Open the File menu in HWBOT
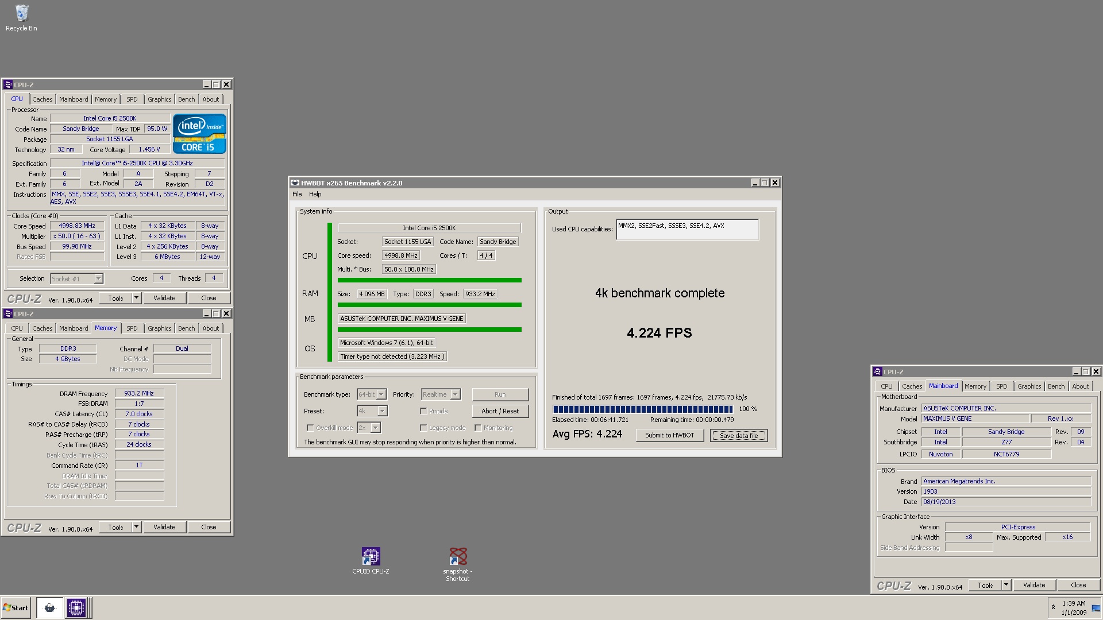 coord(297,194)
